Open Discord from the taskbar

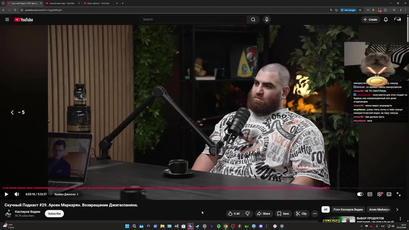(261, 226)
